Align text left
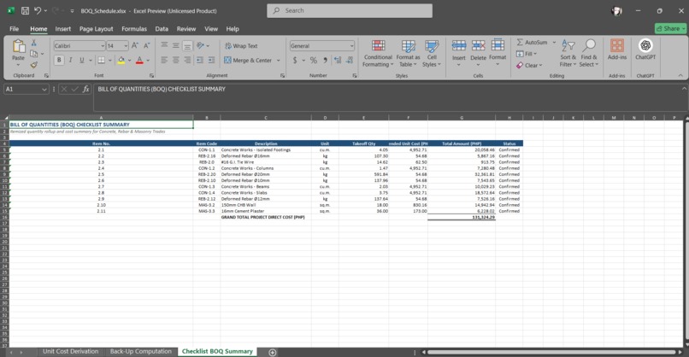 (x=164, y=60)
